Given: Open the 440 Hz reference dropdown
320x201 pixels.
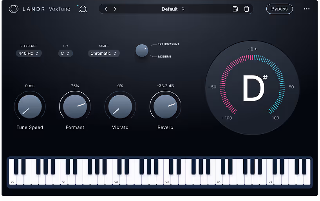Looking at the screenshot, I should pos(29,53).
